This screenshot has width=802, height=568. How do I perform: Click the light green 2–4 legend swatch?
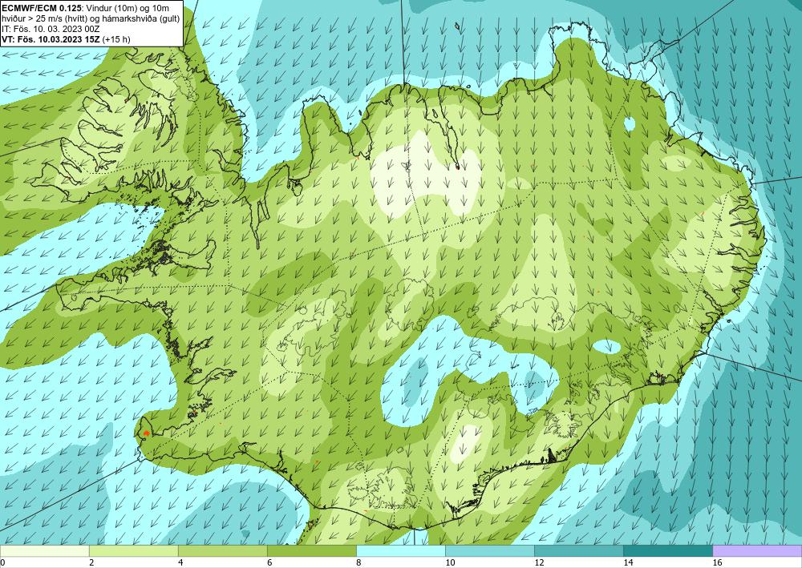(x=133, y=551)
